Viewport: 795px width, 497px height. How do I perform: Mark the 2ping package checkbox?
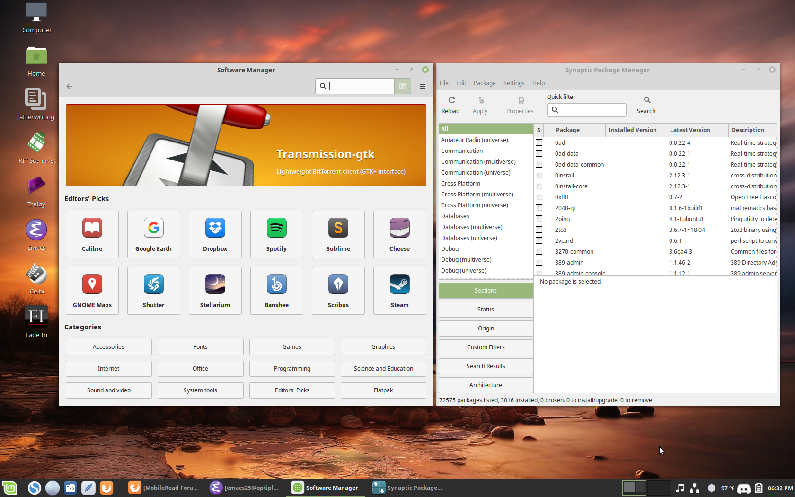[539, 219]
